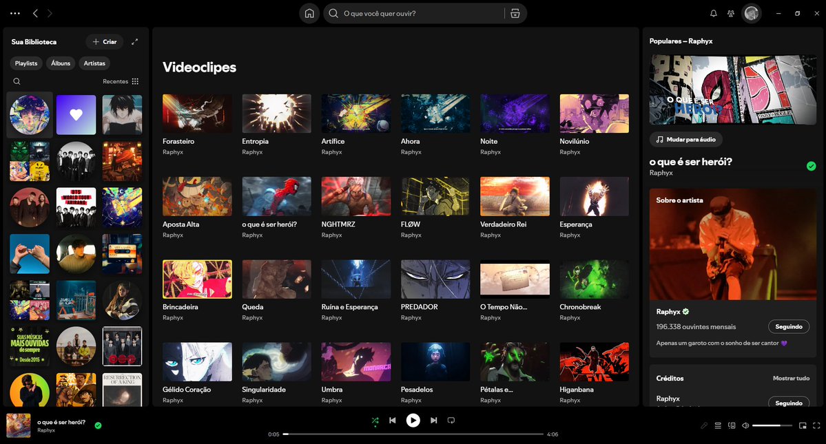The image size is (826, 444).
Task: Switch video to audio with Mudar para áudio
Action: [x=686, y=140]
